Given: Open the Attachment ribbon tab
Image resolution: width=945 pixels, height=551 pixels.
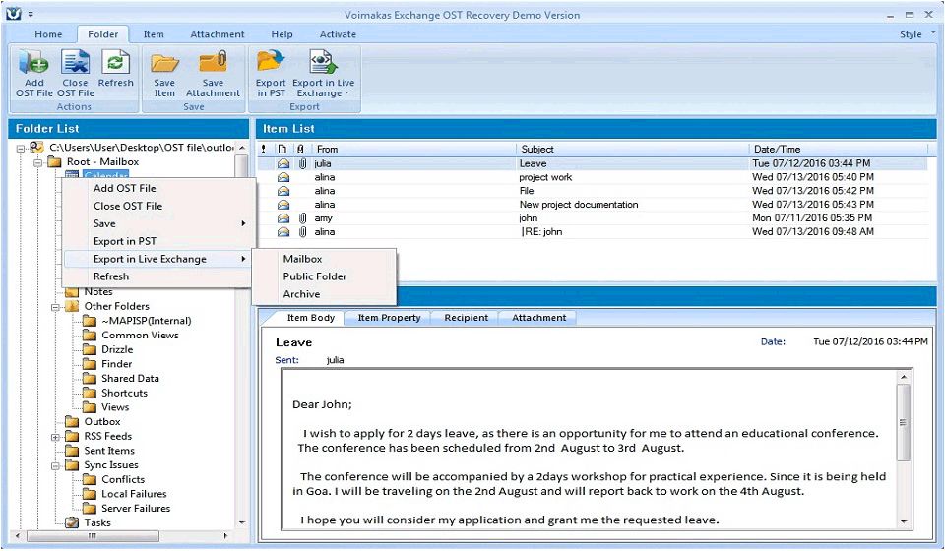Looking at the screenshot, I should 218,34.
